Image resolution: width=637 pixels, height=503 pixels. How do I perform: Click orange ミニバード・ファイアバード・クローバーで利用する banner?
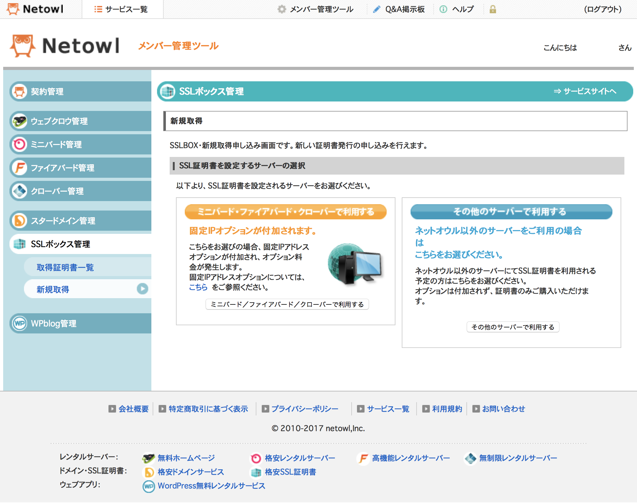pos(285,211)
